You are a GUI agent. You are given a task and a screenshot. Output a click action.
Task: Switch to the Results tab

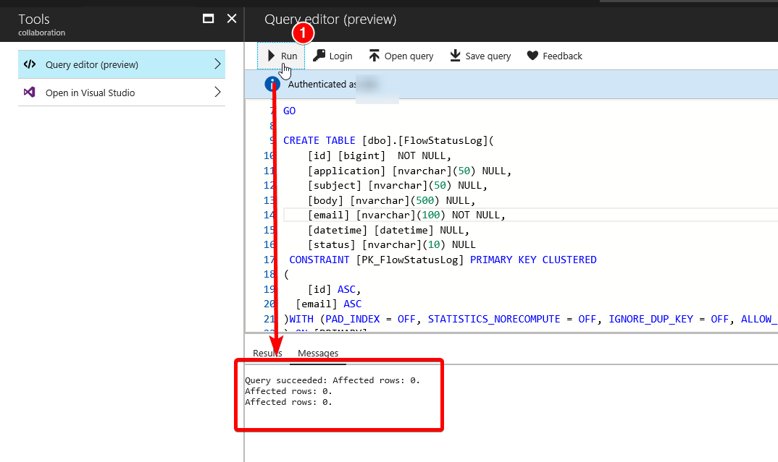(x=267, y=353)
